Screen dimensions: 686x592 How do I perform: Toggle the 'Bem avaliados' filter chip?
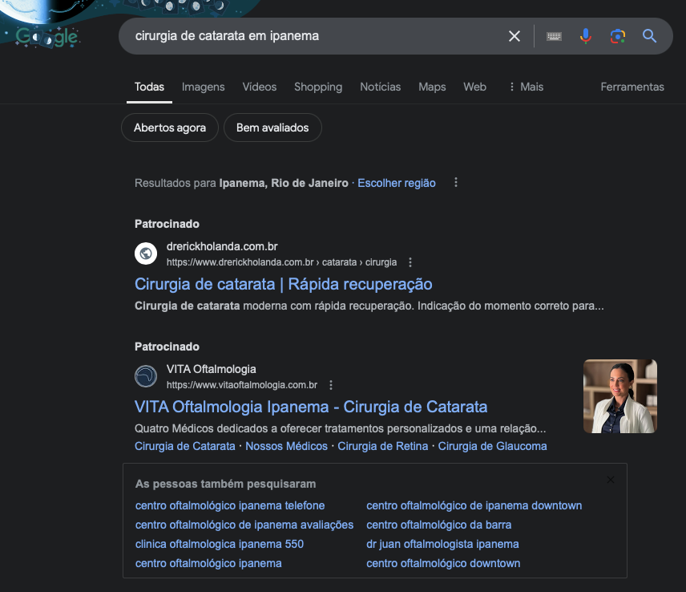point(272,128)
